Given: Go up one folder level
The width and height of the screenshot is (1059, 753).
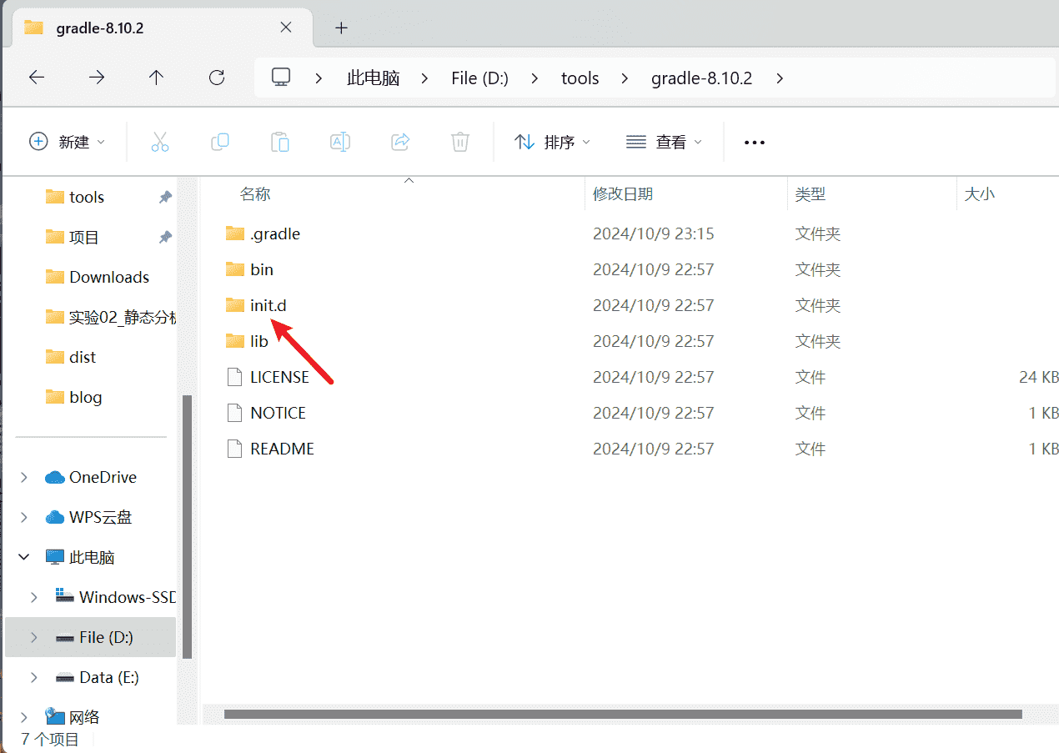Looking at the screenshot, I should pos(156,78).
